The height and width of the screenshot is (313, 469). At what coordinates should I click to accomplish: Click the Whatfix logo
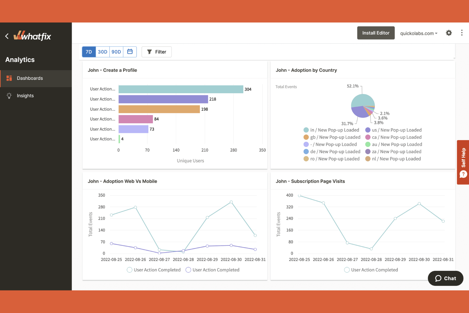tap(32, 36)
